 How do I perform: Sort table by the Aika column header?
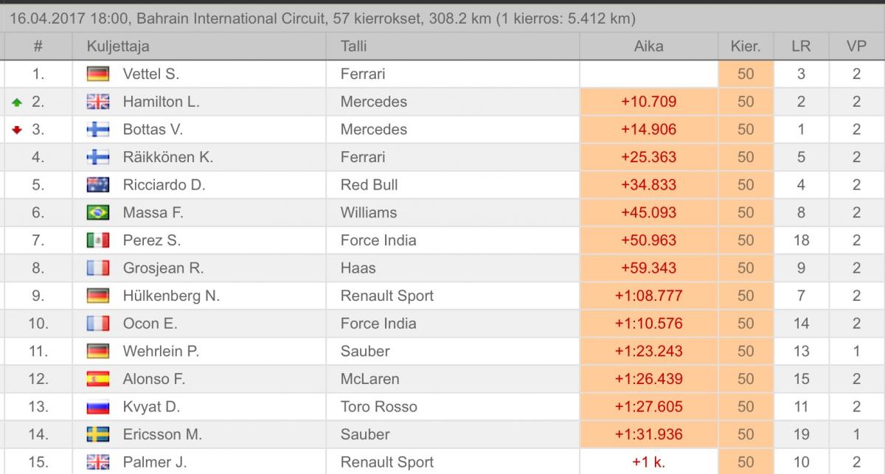[648, 46]
